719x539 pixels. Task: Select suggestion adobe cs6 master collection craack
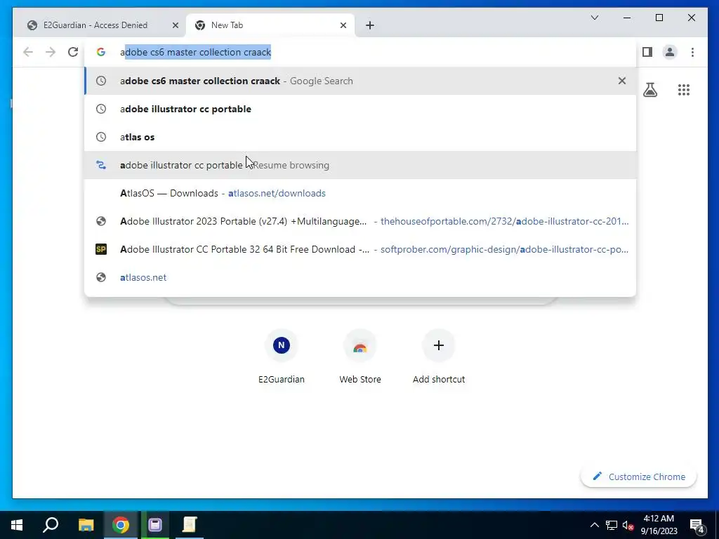[x=360, y=81]
